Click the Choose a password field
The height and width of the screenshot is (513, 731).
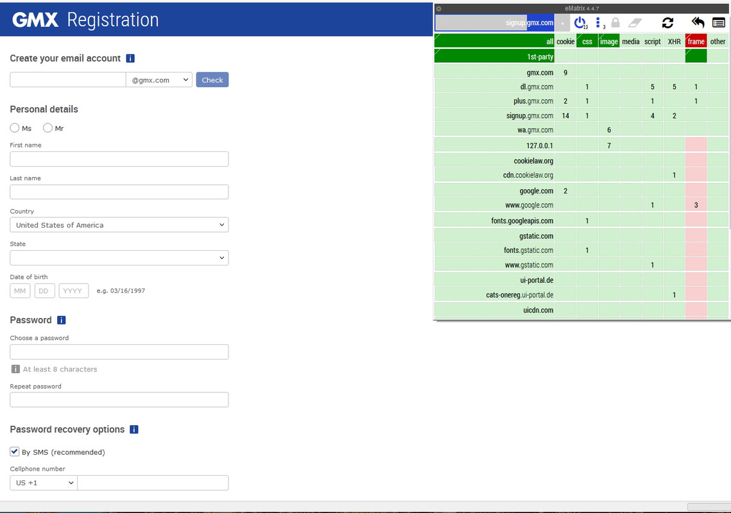(119, 352)
